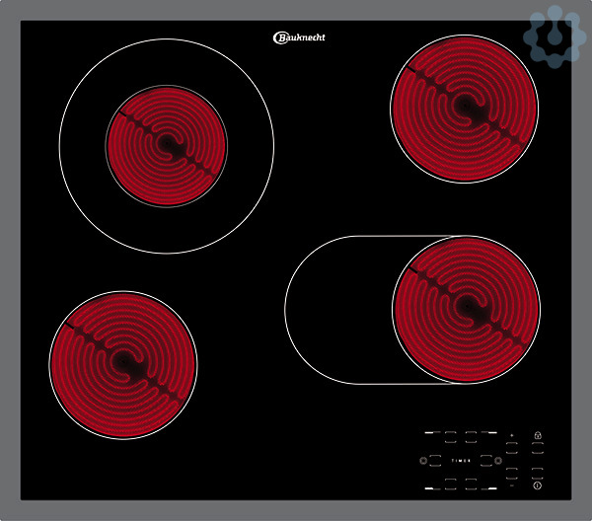Image resolution: width=592 pixels, height=521 pixels.
Task: Toggle the touch field above the power symbol
Action: point(538,472)
